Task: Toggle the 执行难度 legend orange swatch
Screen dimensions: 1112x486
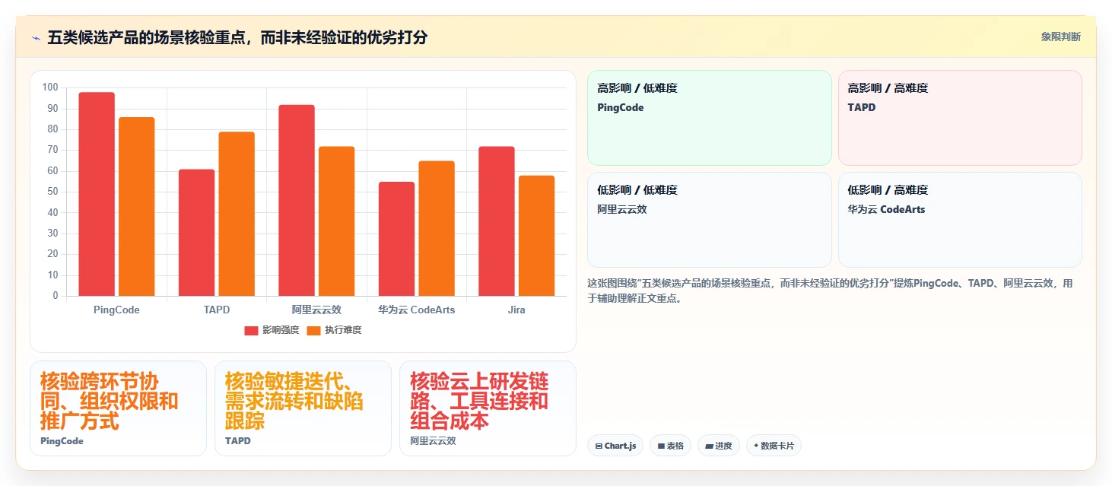Action: point(314,330)
